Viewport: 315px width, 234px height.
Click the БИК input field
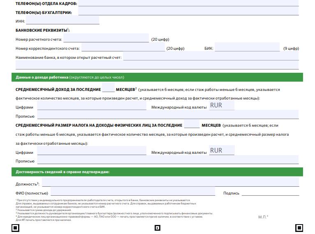[x=247, y=47]
